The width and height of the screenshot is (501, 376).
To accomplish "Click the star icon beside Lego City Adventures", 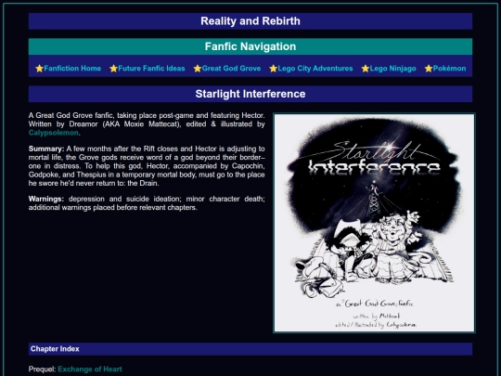I will click(x=273, y=69).
